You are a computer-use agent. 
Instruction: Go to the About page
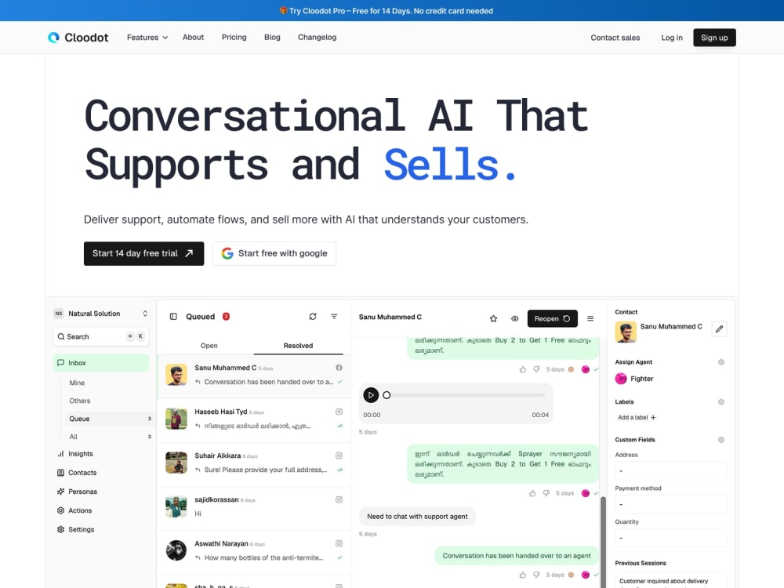coord(193,37)
